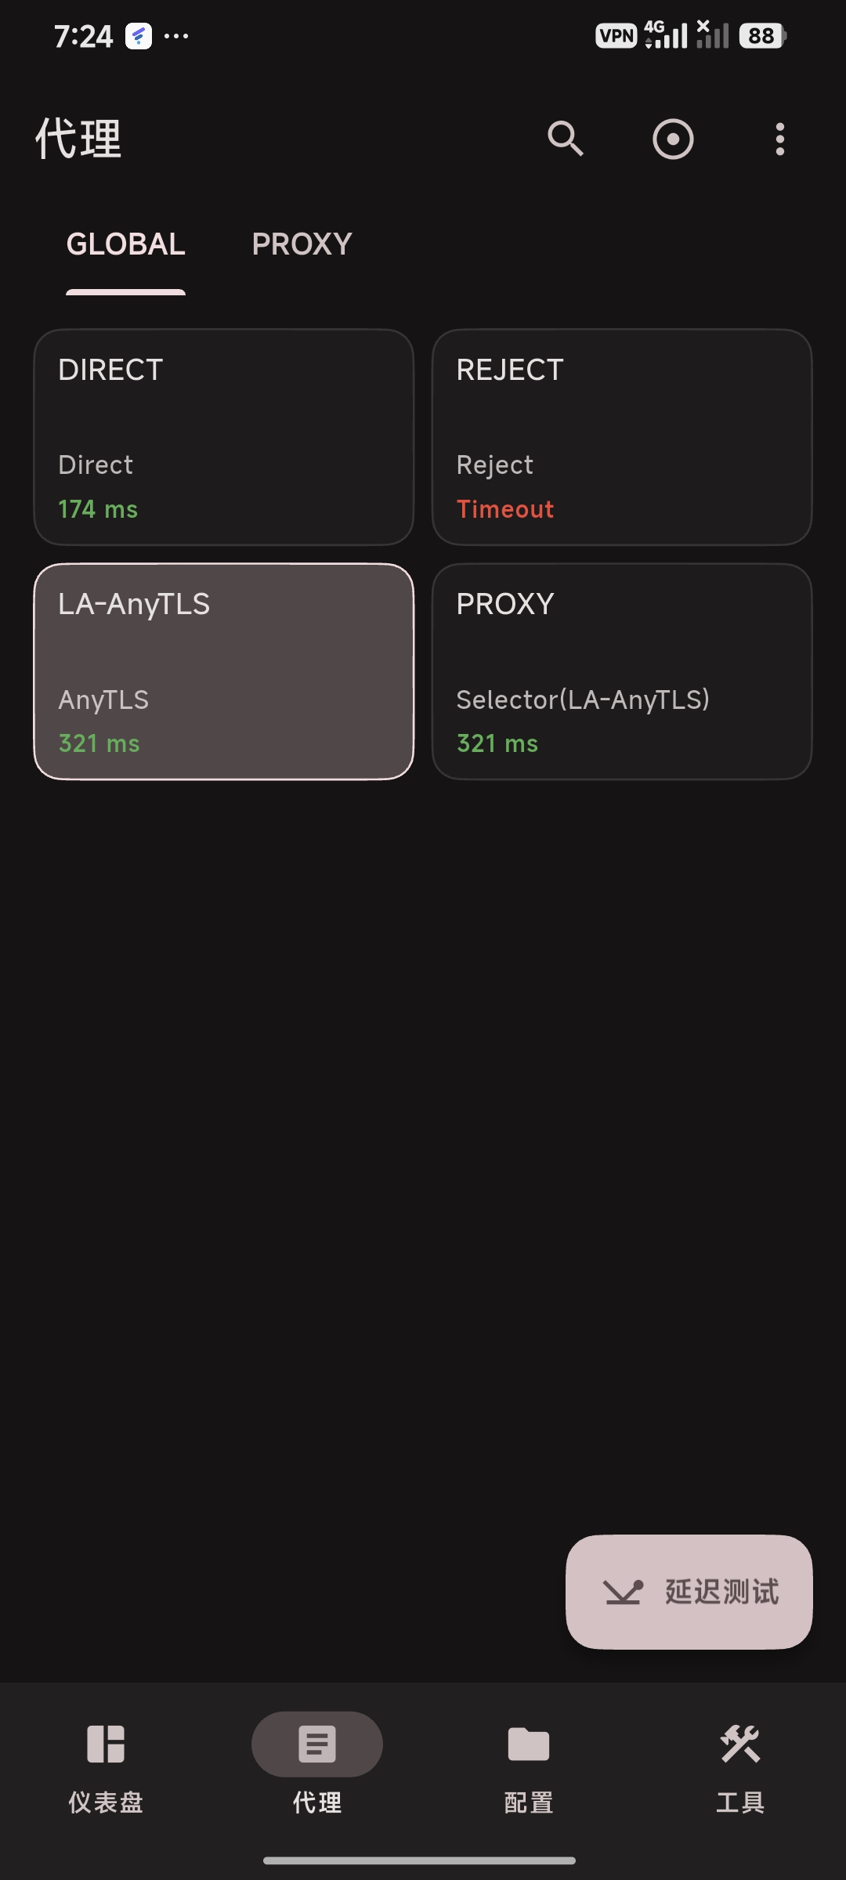Select the LA-AnyTLS proxy node
The width and height of the screenshot is (846, 1880).
point(224,671)
